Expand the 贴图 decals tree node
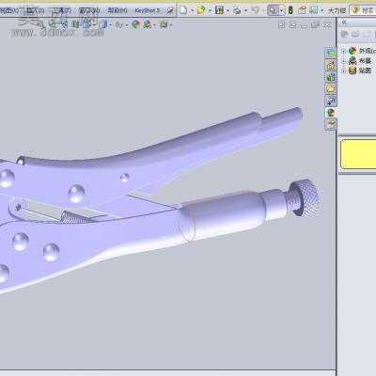376x376 pixels. [x=343, y=70]
